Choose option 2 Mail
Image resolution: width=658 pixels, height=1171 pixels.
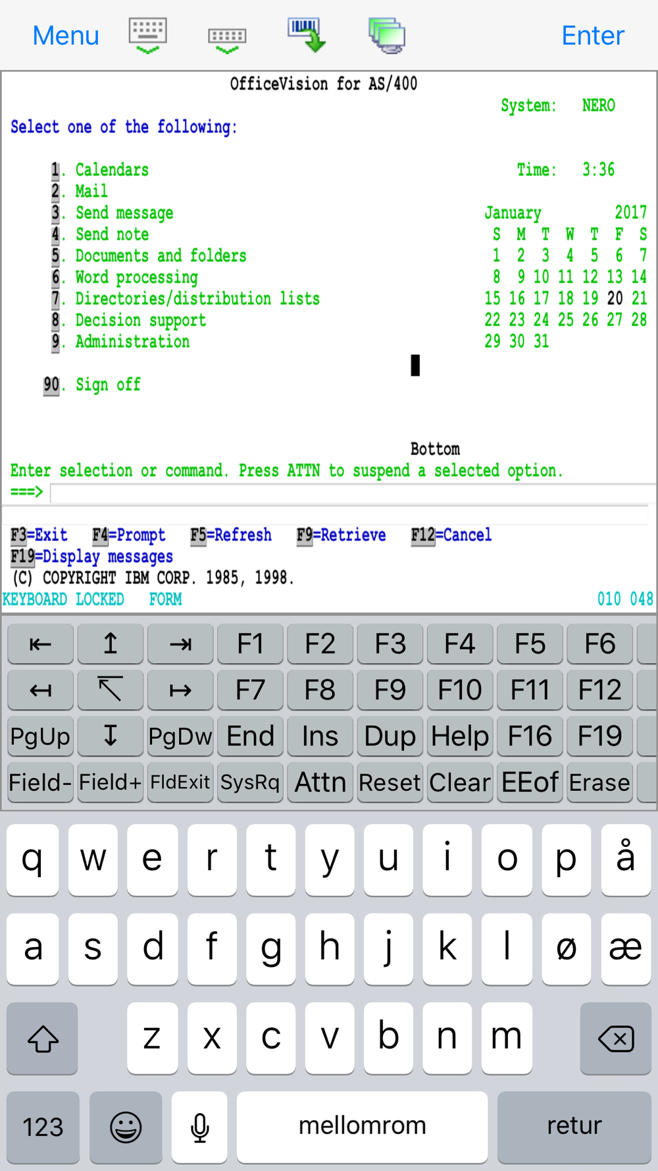80,192
